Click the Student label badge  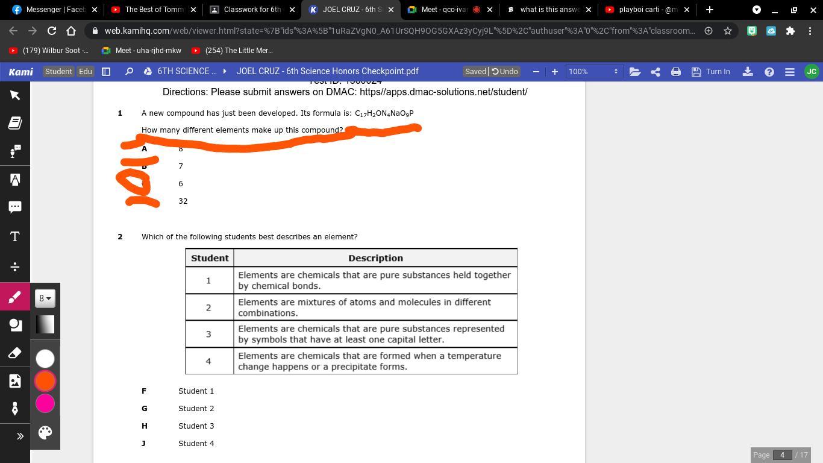pyautogui.click(x=58, y=71)
